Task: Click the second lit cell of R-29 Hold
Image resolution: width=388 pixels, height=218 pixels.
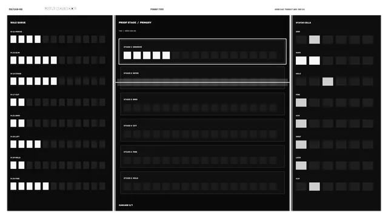Action: tap(22, 165)
